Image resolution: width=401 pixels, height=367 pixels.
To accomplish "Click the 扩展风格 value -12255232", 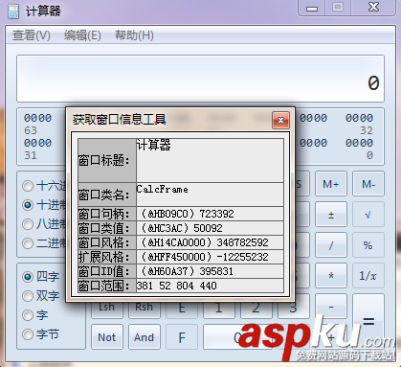I will (210, 257).
